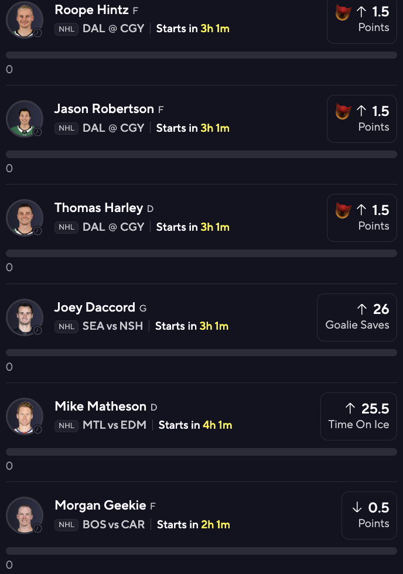
Task: Open Mike Matheson's player headshot
Action: coord(25,416)
